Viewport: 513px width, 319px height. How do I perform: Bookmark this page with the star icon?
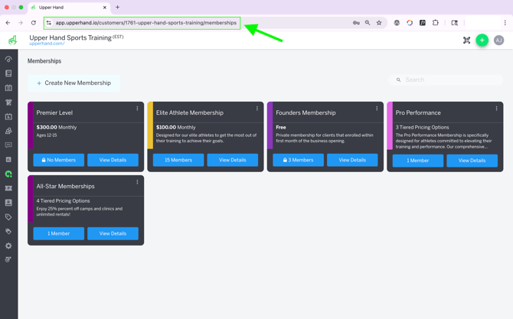[x=379, y=23]
